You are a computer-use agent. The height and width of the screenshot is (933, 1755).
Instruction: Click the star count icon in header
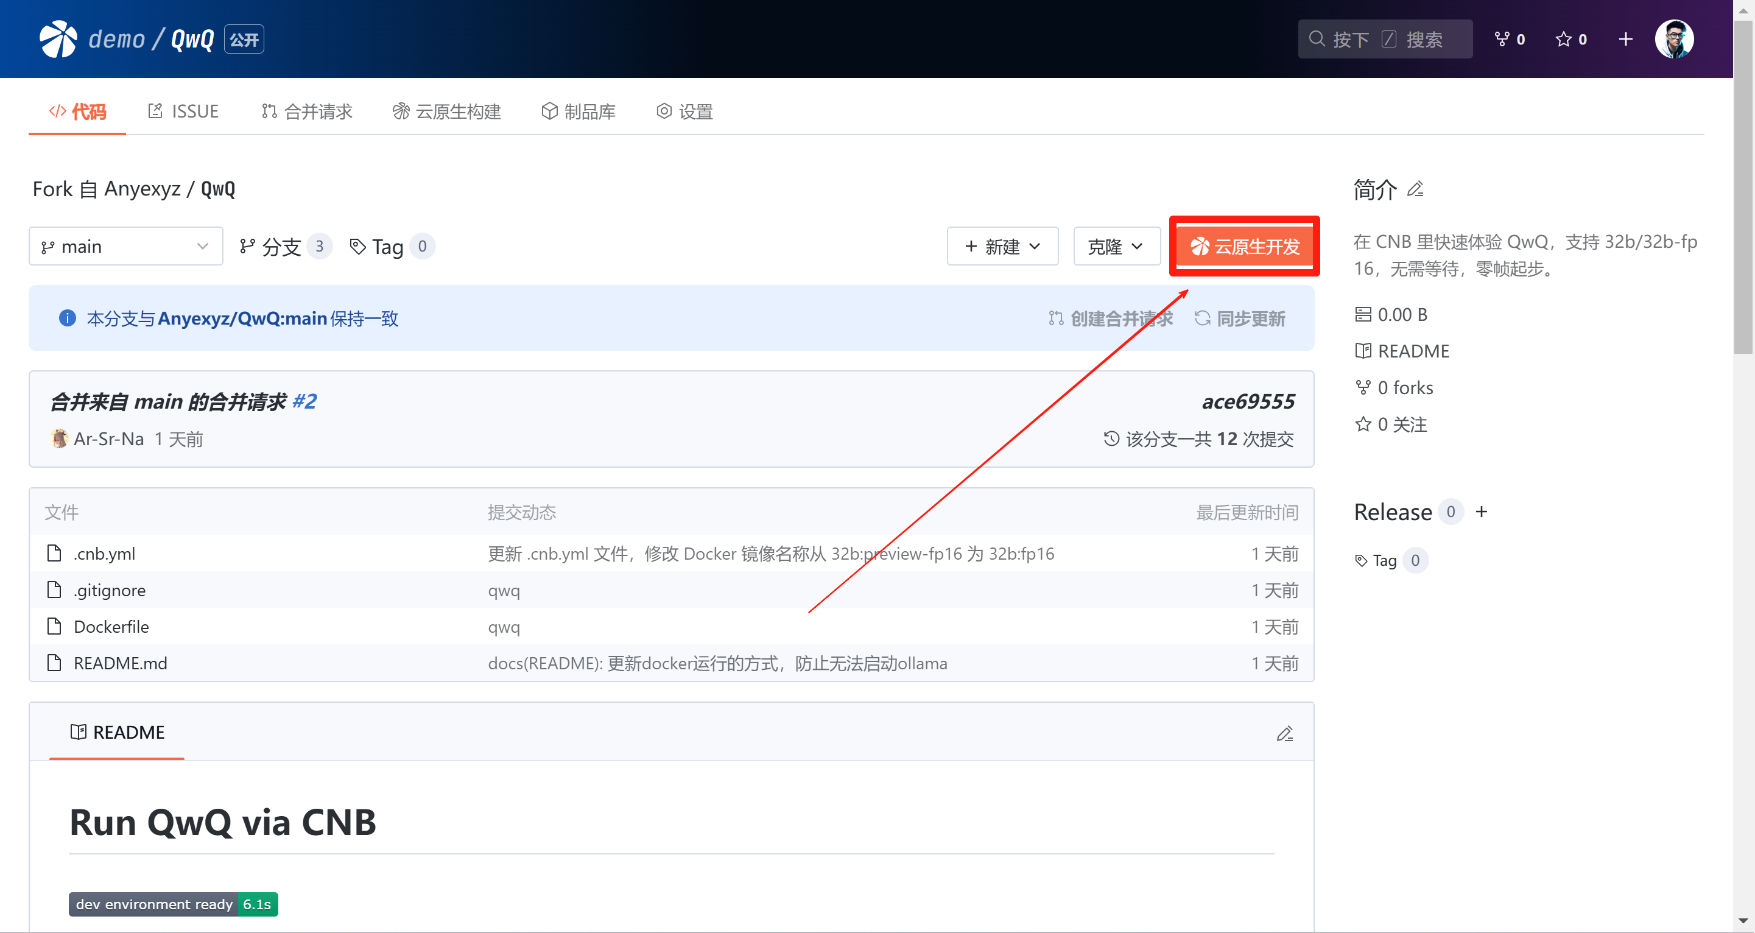point(1570,39)
